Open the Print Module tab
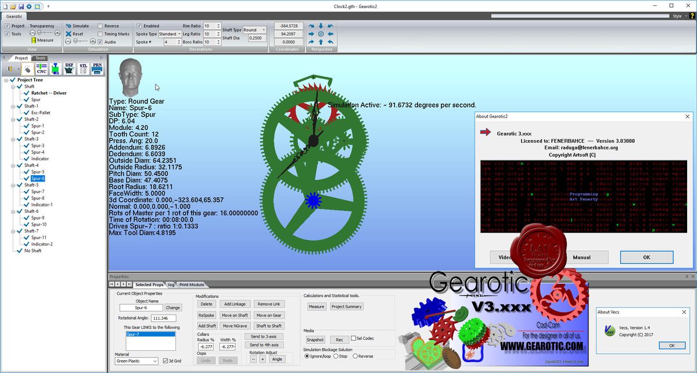Screen dimensions: 697x373 [x=192, y=285]
